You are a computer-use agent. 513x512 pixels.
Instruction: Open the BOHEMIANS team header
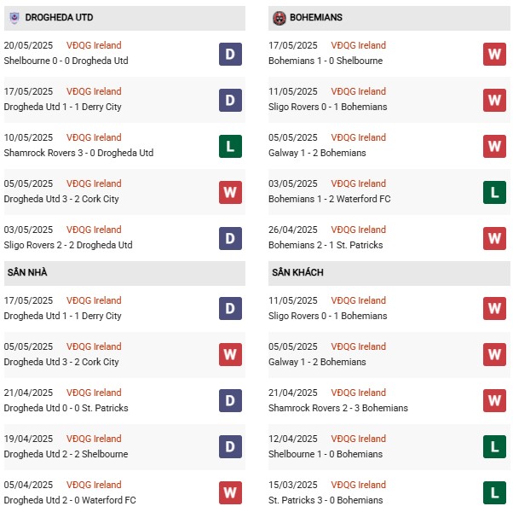pyautogui.click(x=318, y=17)
